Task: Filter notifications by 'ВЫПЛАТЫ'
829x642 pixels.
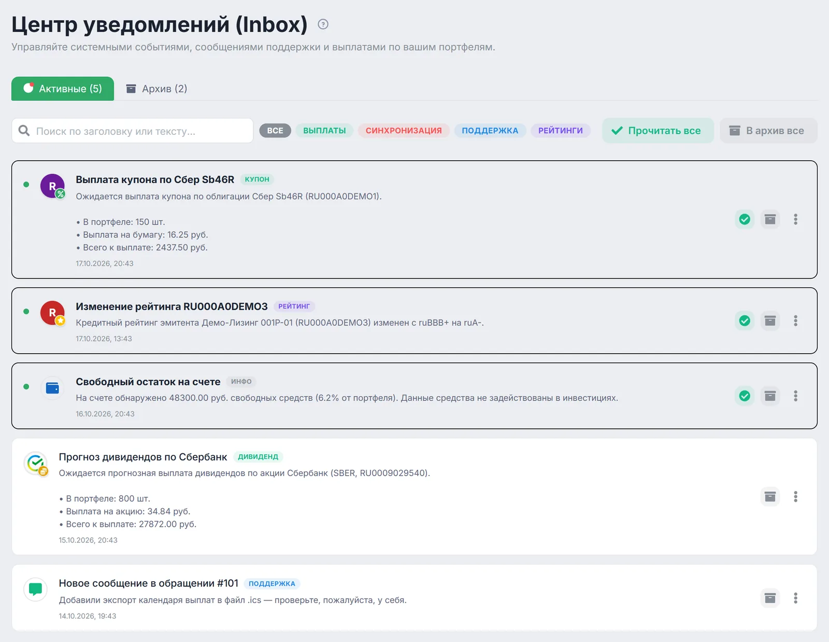Action: [324, 131]
